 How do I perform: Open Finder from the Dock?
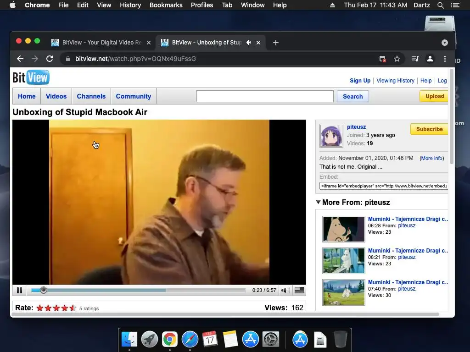tap(129, 339)
